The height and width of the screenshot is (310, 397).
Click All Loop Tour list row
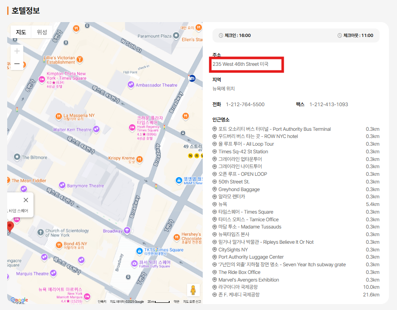click(296, 144)
